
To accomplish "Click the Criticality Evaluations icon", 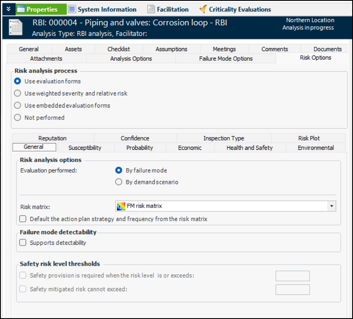I will point(203,9).
